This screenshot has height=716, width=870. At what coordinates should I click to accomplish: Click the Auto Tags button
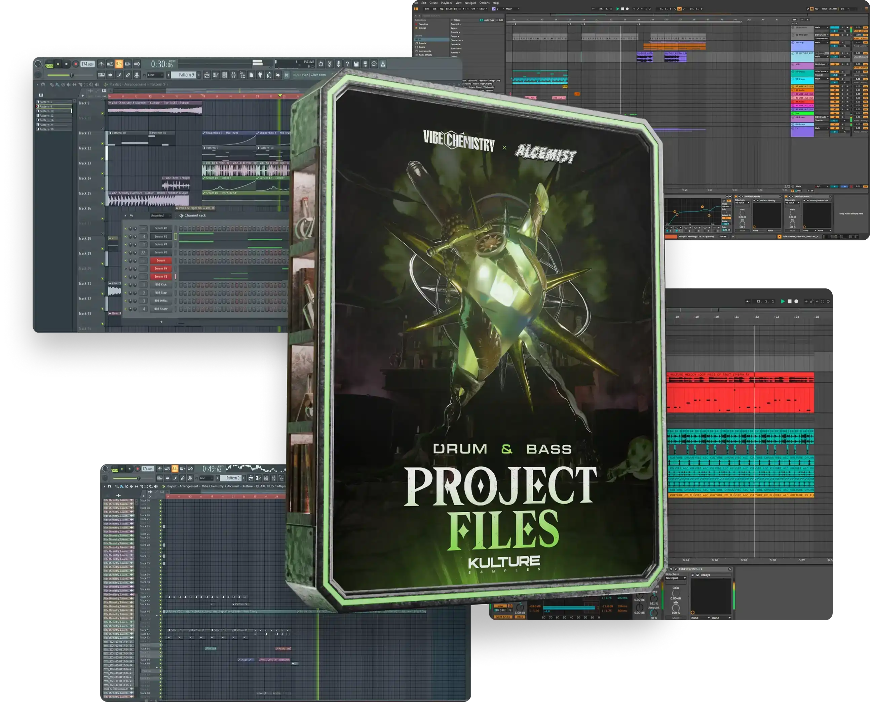point(487,20)
